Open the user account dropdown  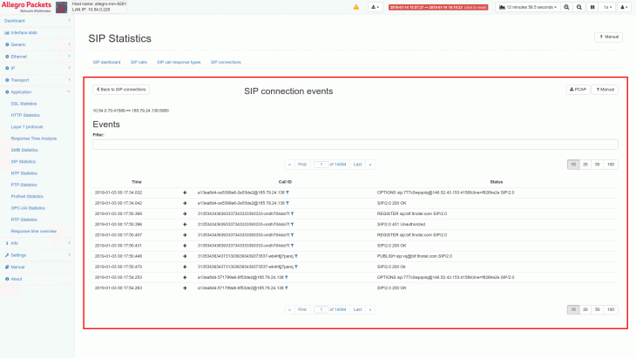click(626, 7)
